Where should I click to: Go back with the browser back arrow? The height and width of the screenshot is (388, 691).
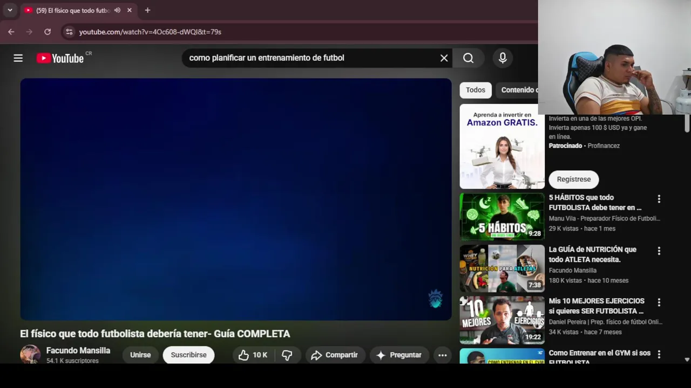point(11,32)
